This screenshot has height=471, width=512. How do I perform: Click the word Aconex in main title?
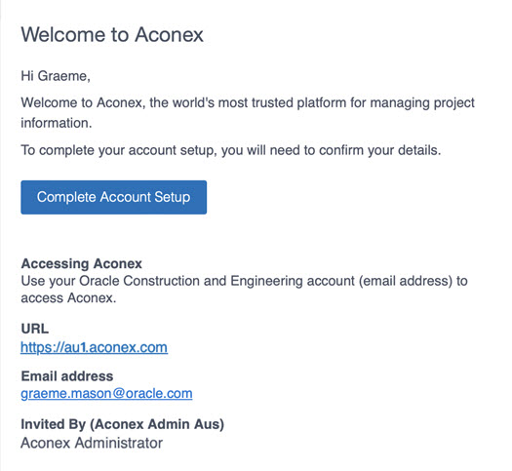pyautogui.click(x=169, y=34)
